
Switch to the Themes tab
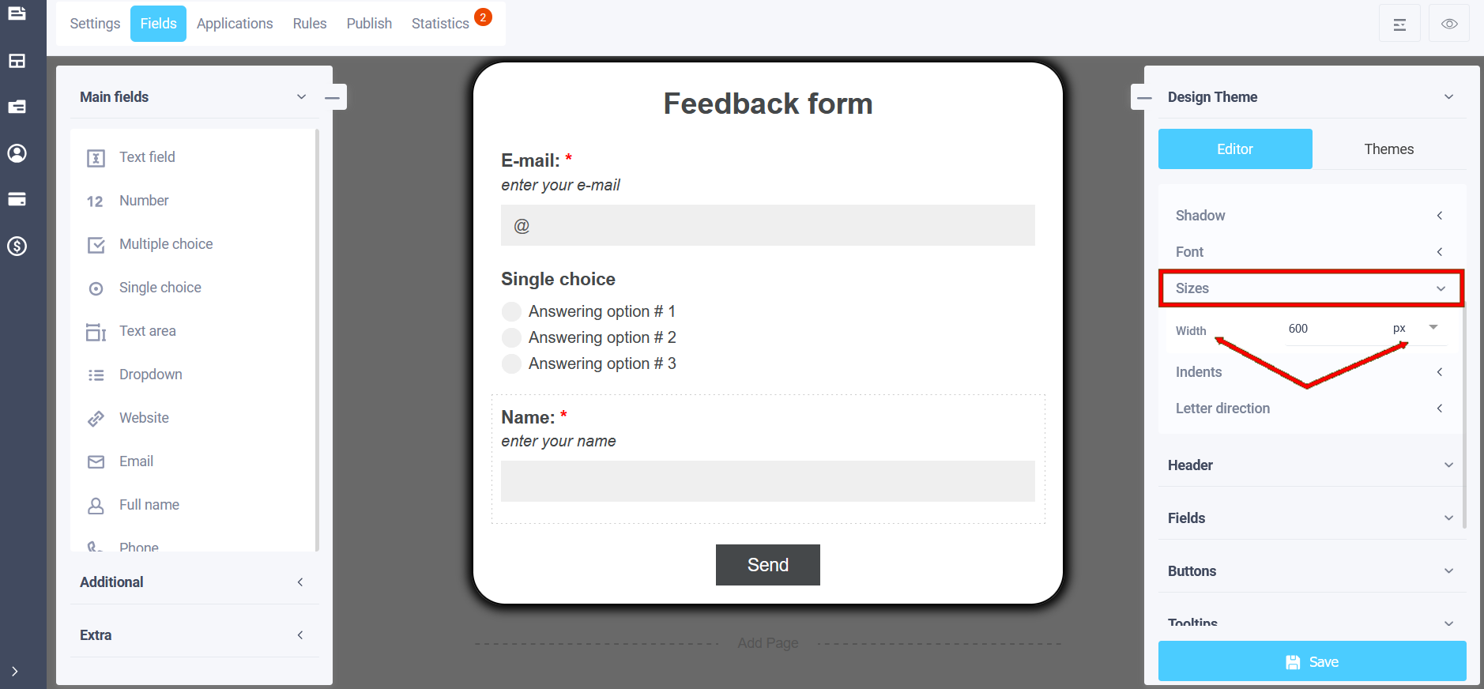tap(1388, 149)
